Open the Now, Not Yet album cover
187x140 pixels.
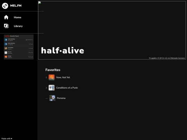[x=52, y=77]
